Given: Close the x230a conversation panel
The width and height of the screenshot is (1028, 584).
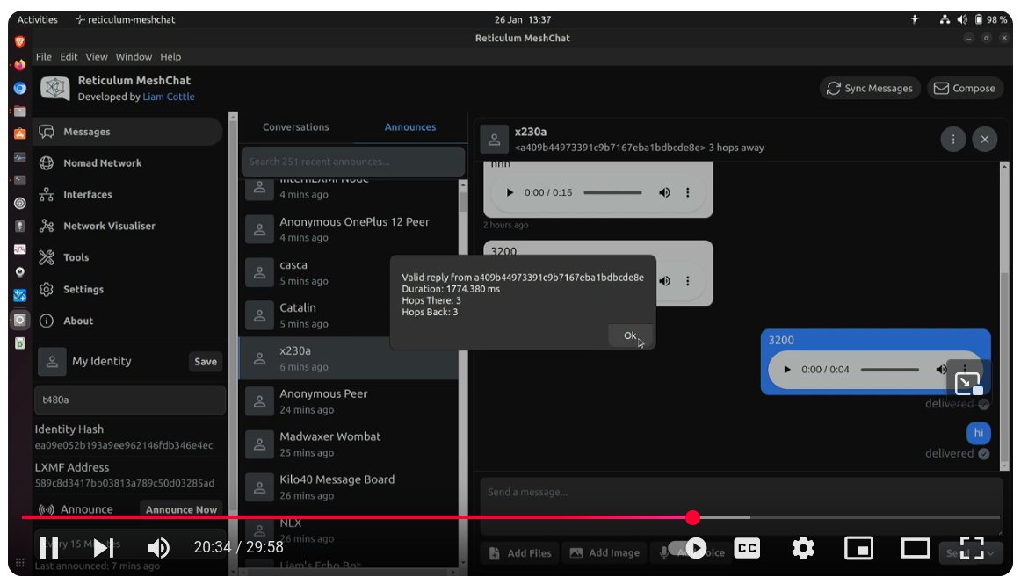Looking at the screenshot, I should [x=985, y=139].
